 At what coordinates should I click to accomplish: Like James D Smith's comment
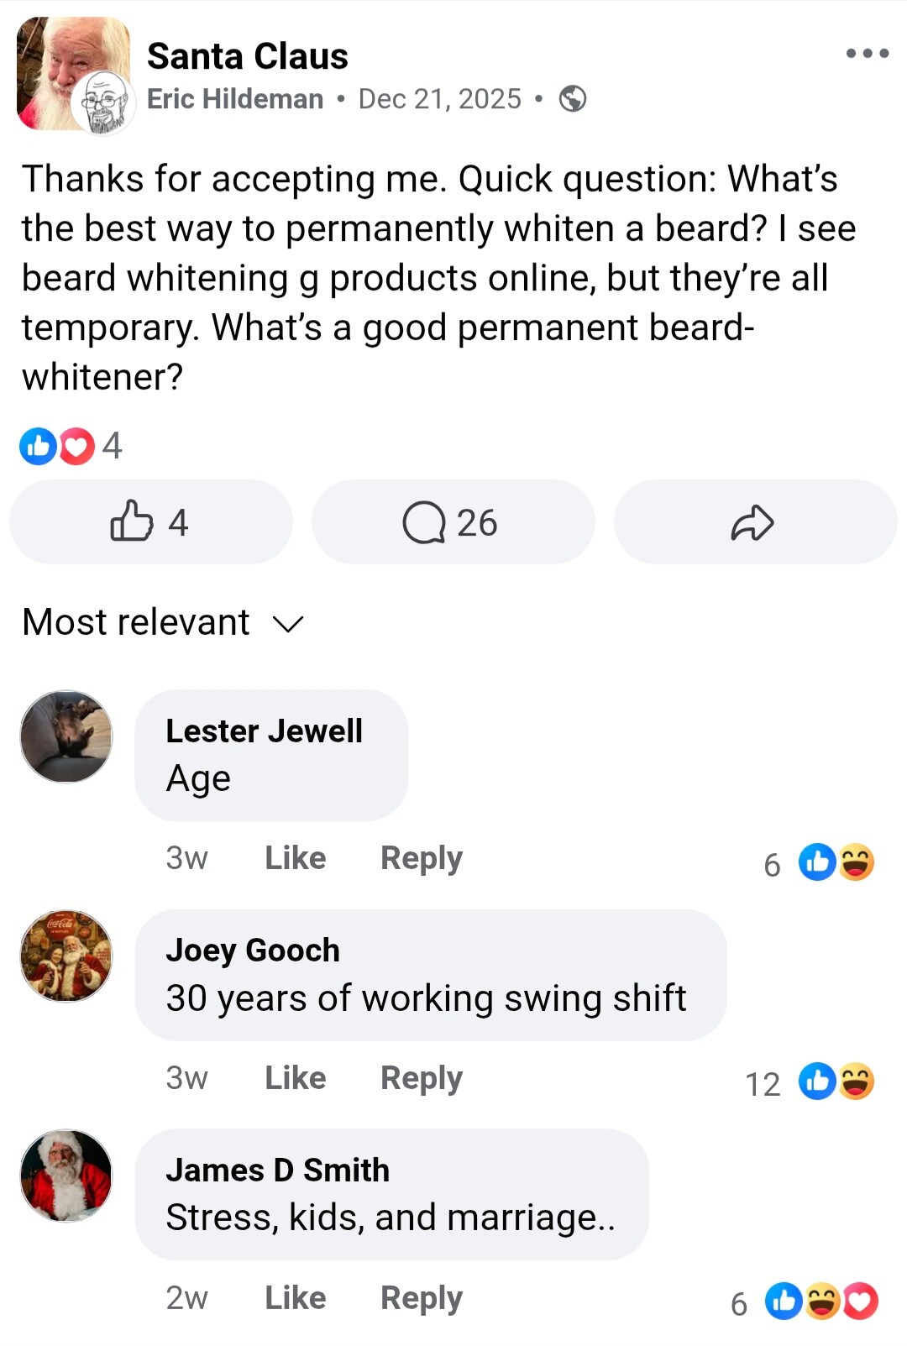pyautogui.click(x=295, y=1298)
